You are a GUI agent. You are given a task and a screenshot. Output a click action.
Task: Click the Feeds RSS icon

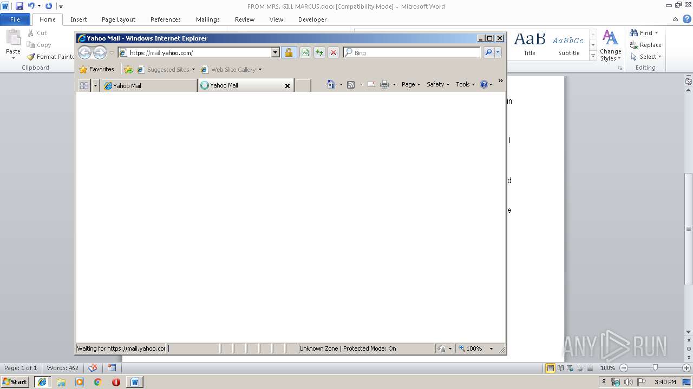(351, 84)
